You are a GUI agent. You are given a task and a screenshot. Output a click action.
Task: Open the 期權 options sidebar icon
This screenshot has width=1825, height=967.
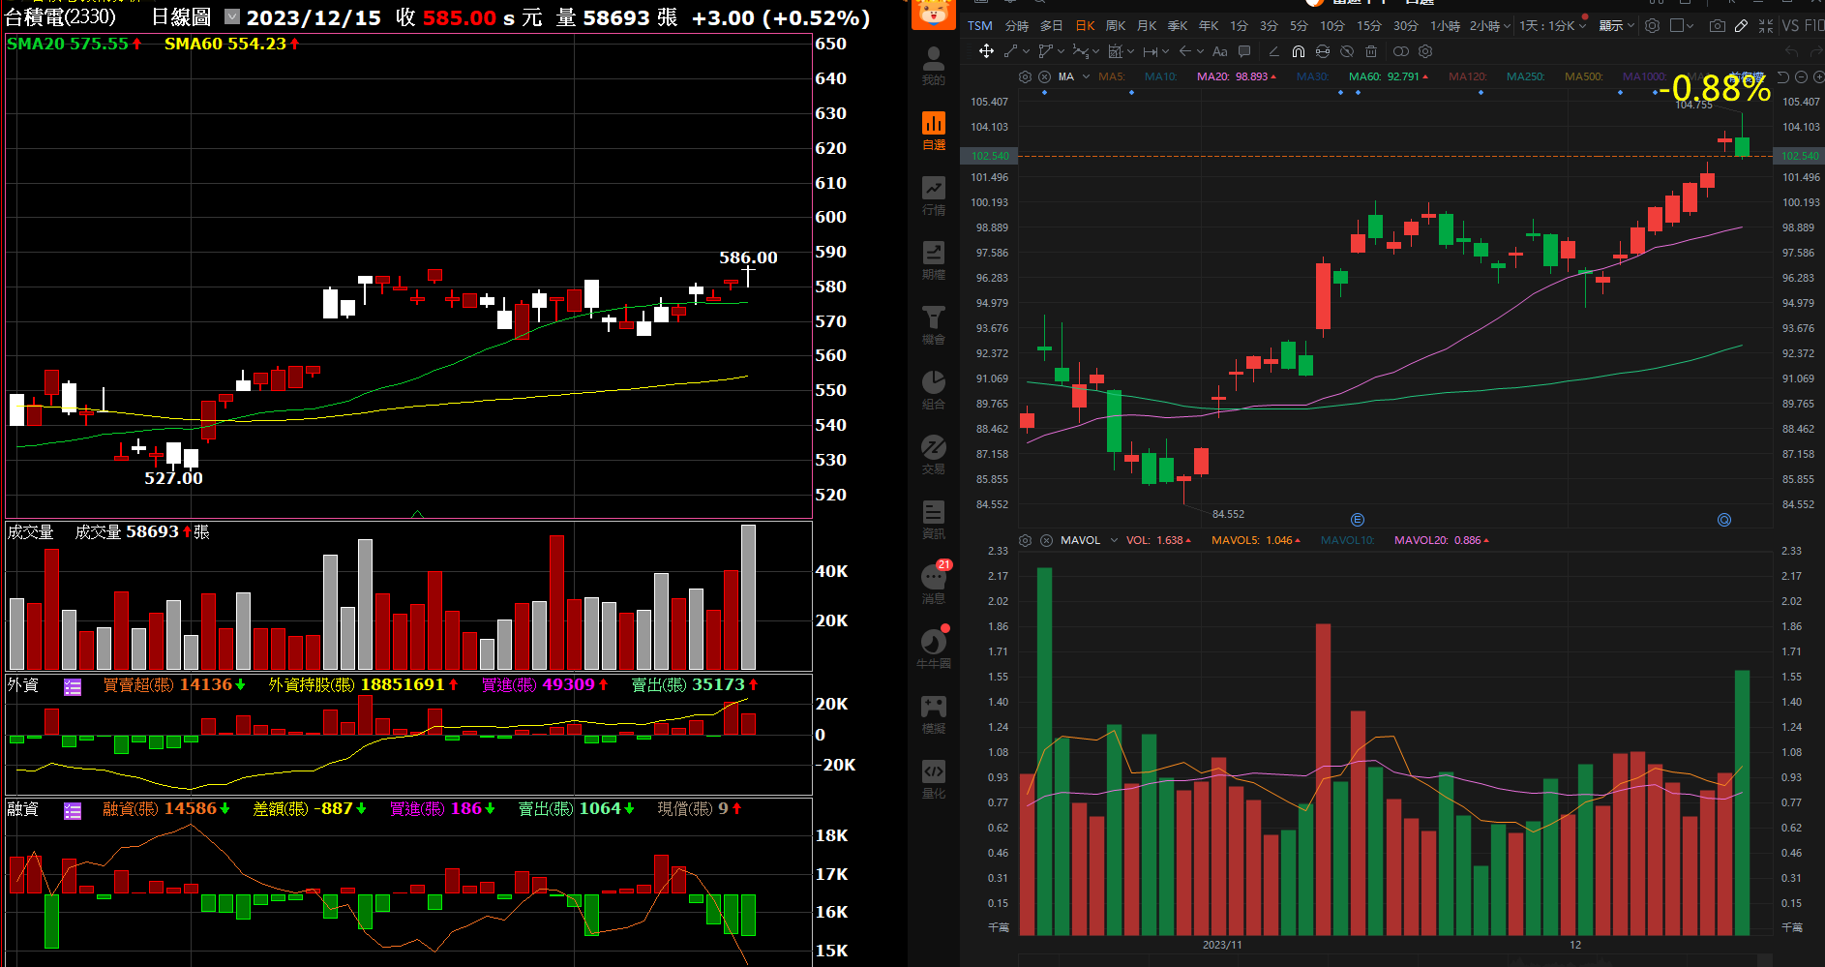(934, 260)
